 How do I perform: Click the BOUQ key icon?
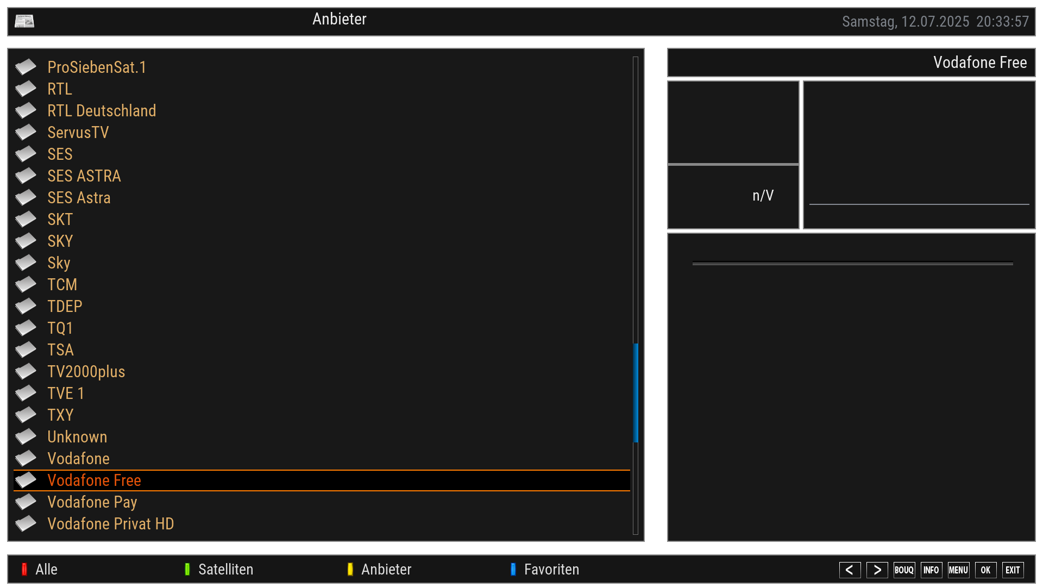(x=904, y=570)
